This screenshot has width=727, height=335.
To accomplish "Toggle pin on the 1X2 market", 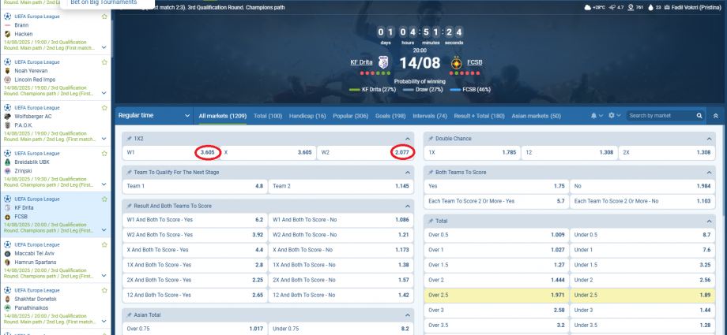I will click(x=130, y=139).
